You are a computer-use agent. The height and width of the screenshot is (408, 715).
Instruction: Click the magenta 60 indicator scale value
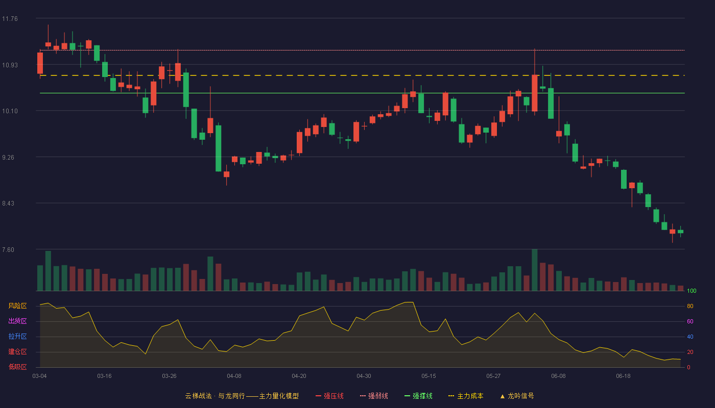coord(690,321)
